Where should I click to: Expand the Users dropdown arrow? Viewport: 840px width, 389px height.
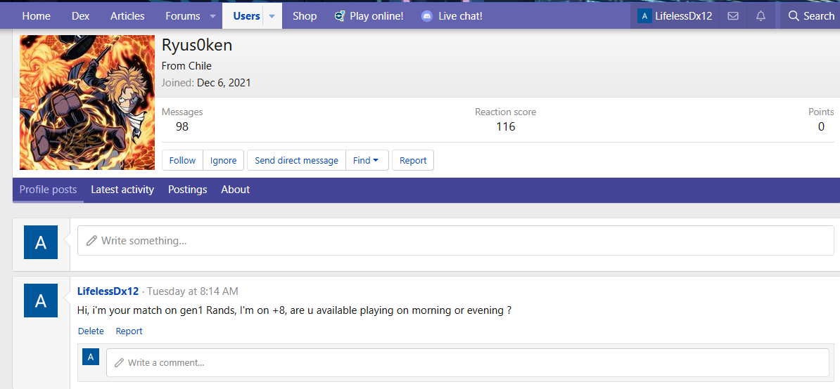(272, 15)
